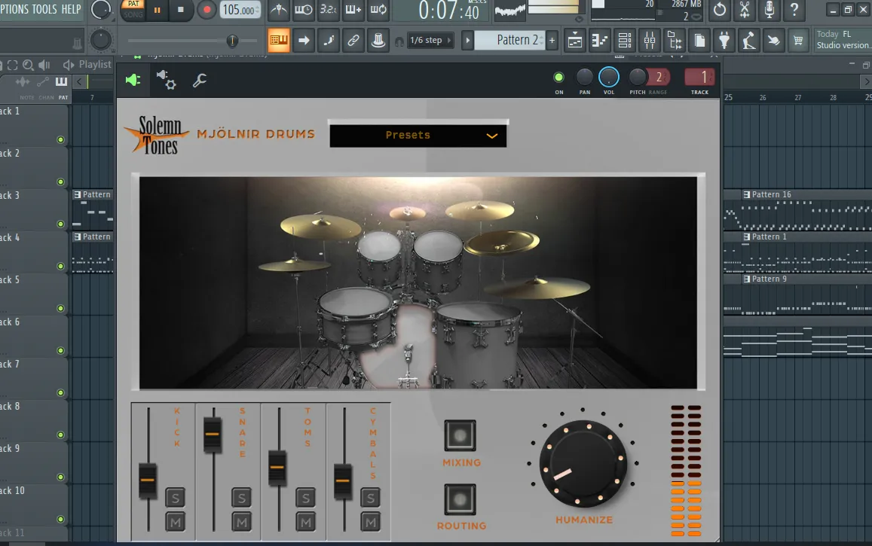The width and height of the screenshot is (872, 546).
Task: Click the mixer TRACK number 1
Action: (x=700, y=78)
